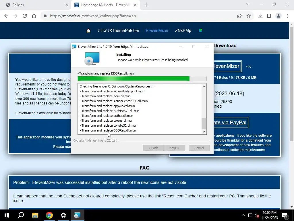The height and width of the screenshot is (221, 294).
Task: Open UltraUXThemePatcher menu item
Action: coord(118,31)
